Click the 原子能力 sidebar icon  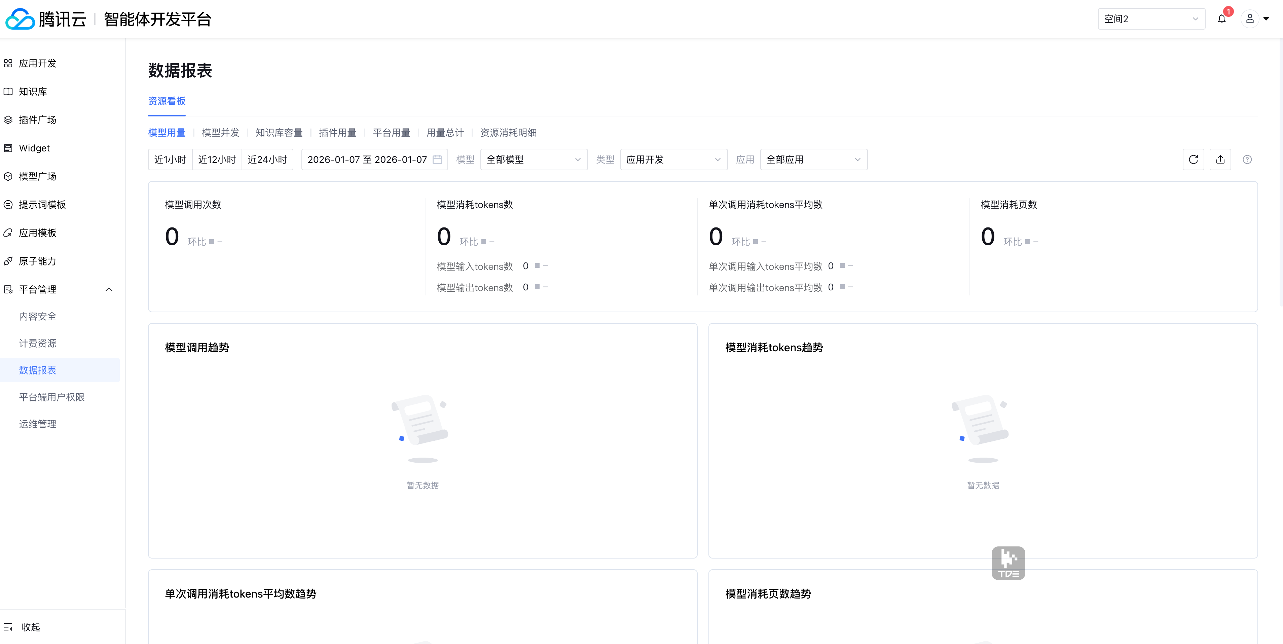click(x=8, y=260)
